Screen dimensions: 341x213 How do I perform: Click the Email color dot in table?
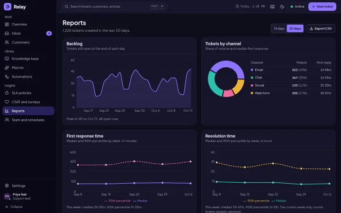pos(252,70)
